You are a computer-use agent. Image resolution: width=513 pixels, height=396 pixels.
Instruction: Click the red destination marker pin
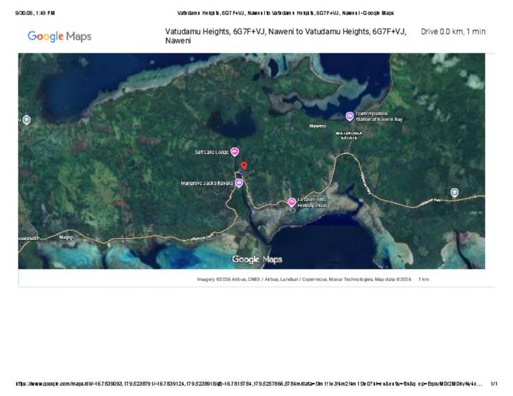coord(244,166)
